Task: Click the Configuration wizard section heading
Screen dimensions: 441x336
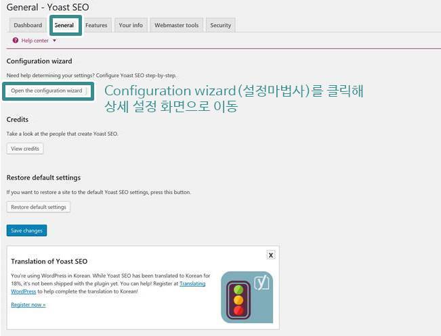Action: pyautogui.click(x=39, y=62)
